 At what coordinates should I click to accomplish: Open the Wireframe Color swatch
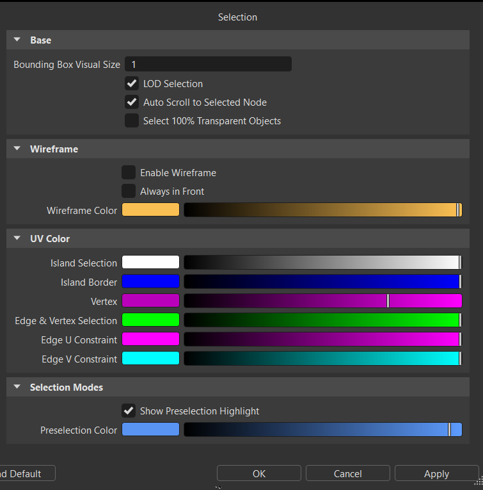pos(150,210)
